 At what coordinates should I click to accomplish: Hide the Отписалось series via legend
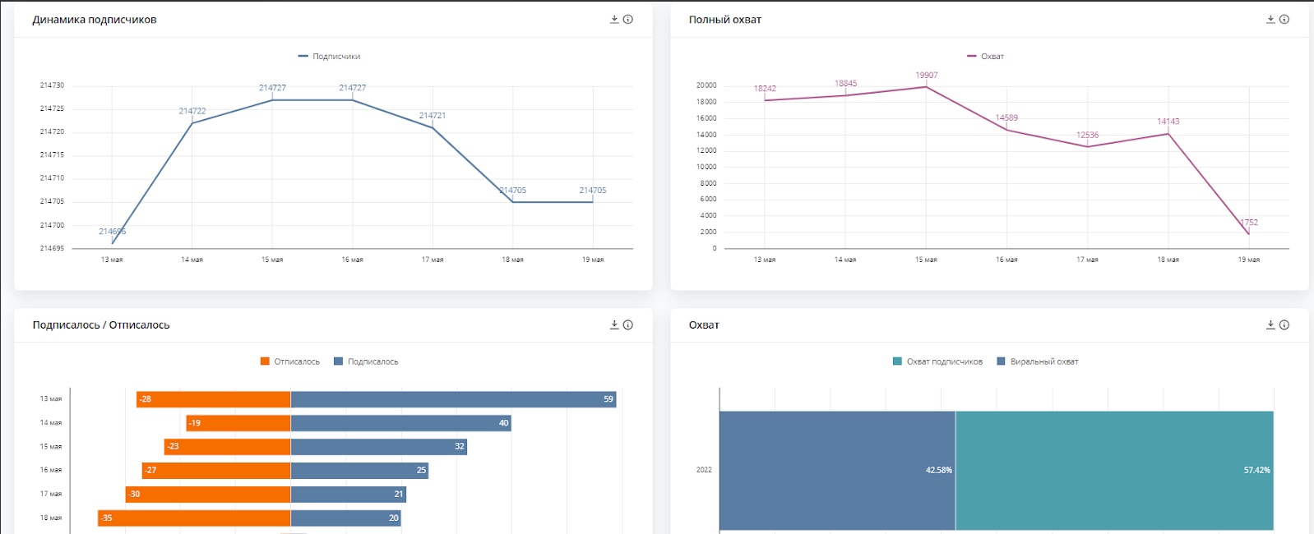point(289,361)
